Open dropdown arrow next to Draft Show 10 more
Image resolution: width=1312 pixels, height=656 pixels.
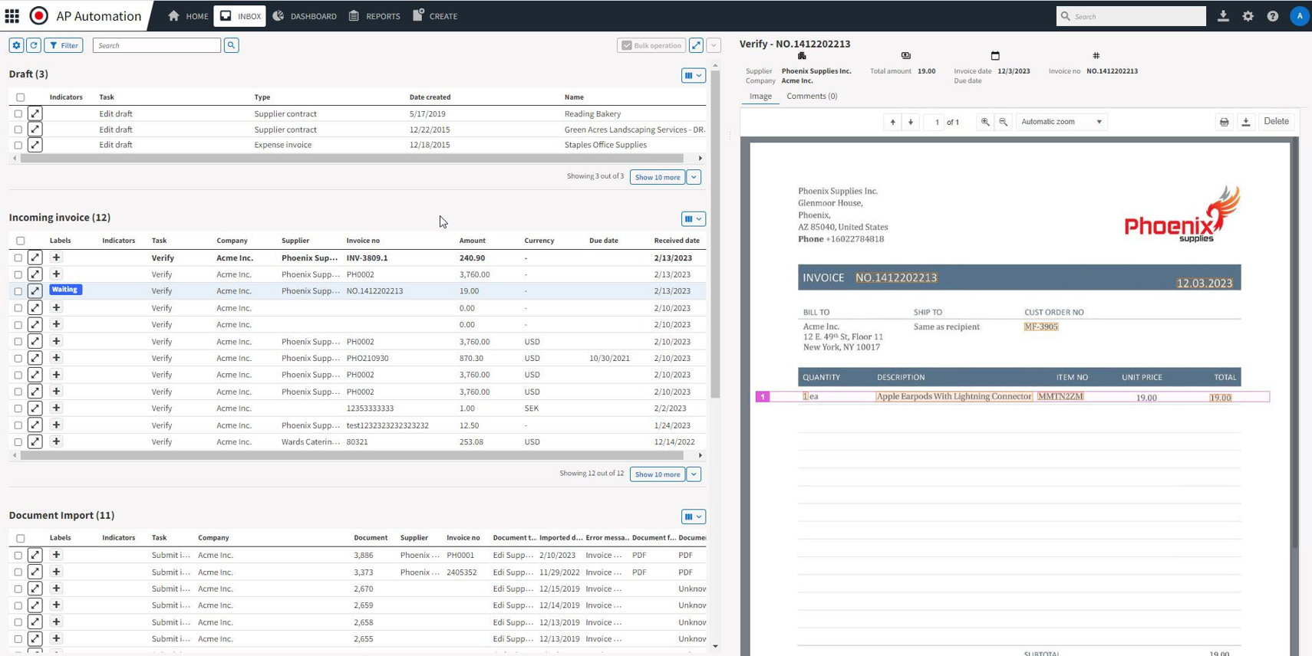tap(694, 177)
